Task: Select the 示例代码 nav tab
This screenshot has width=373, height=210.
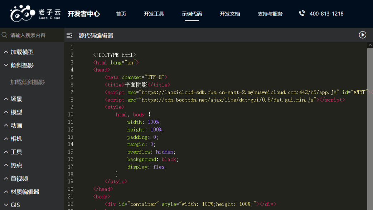Action: pos(192,14)
